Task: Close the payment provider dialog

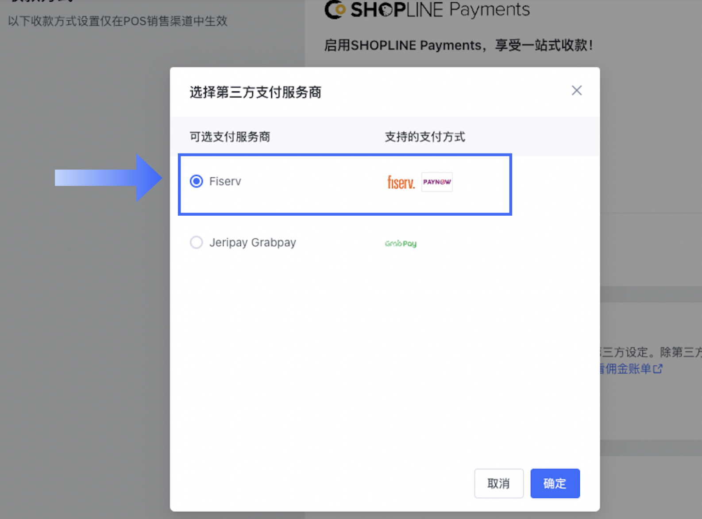Action: coord(576,91)
